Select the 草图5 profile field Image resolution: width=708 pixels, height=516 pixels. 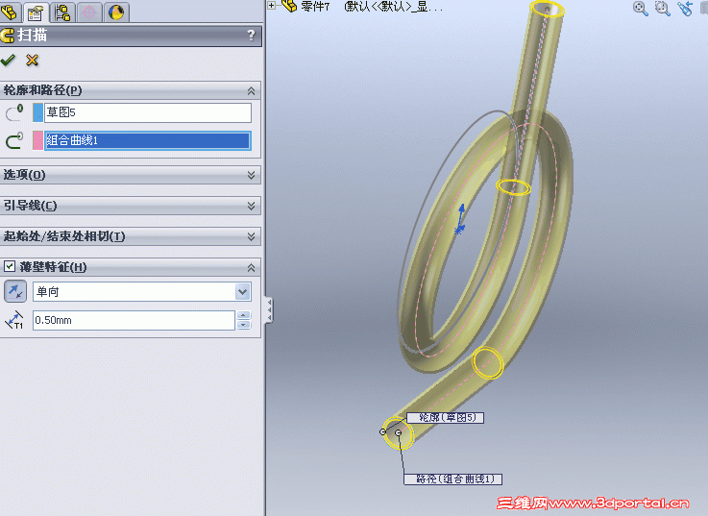coord(148,112)
